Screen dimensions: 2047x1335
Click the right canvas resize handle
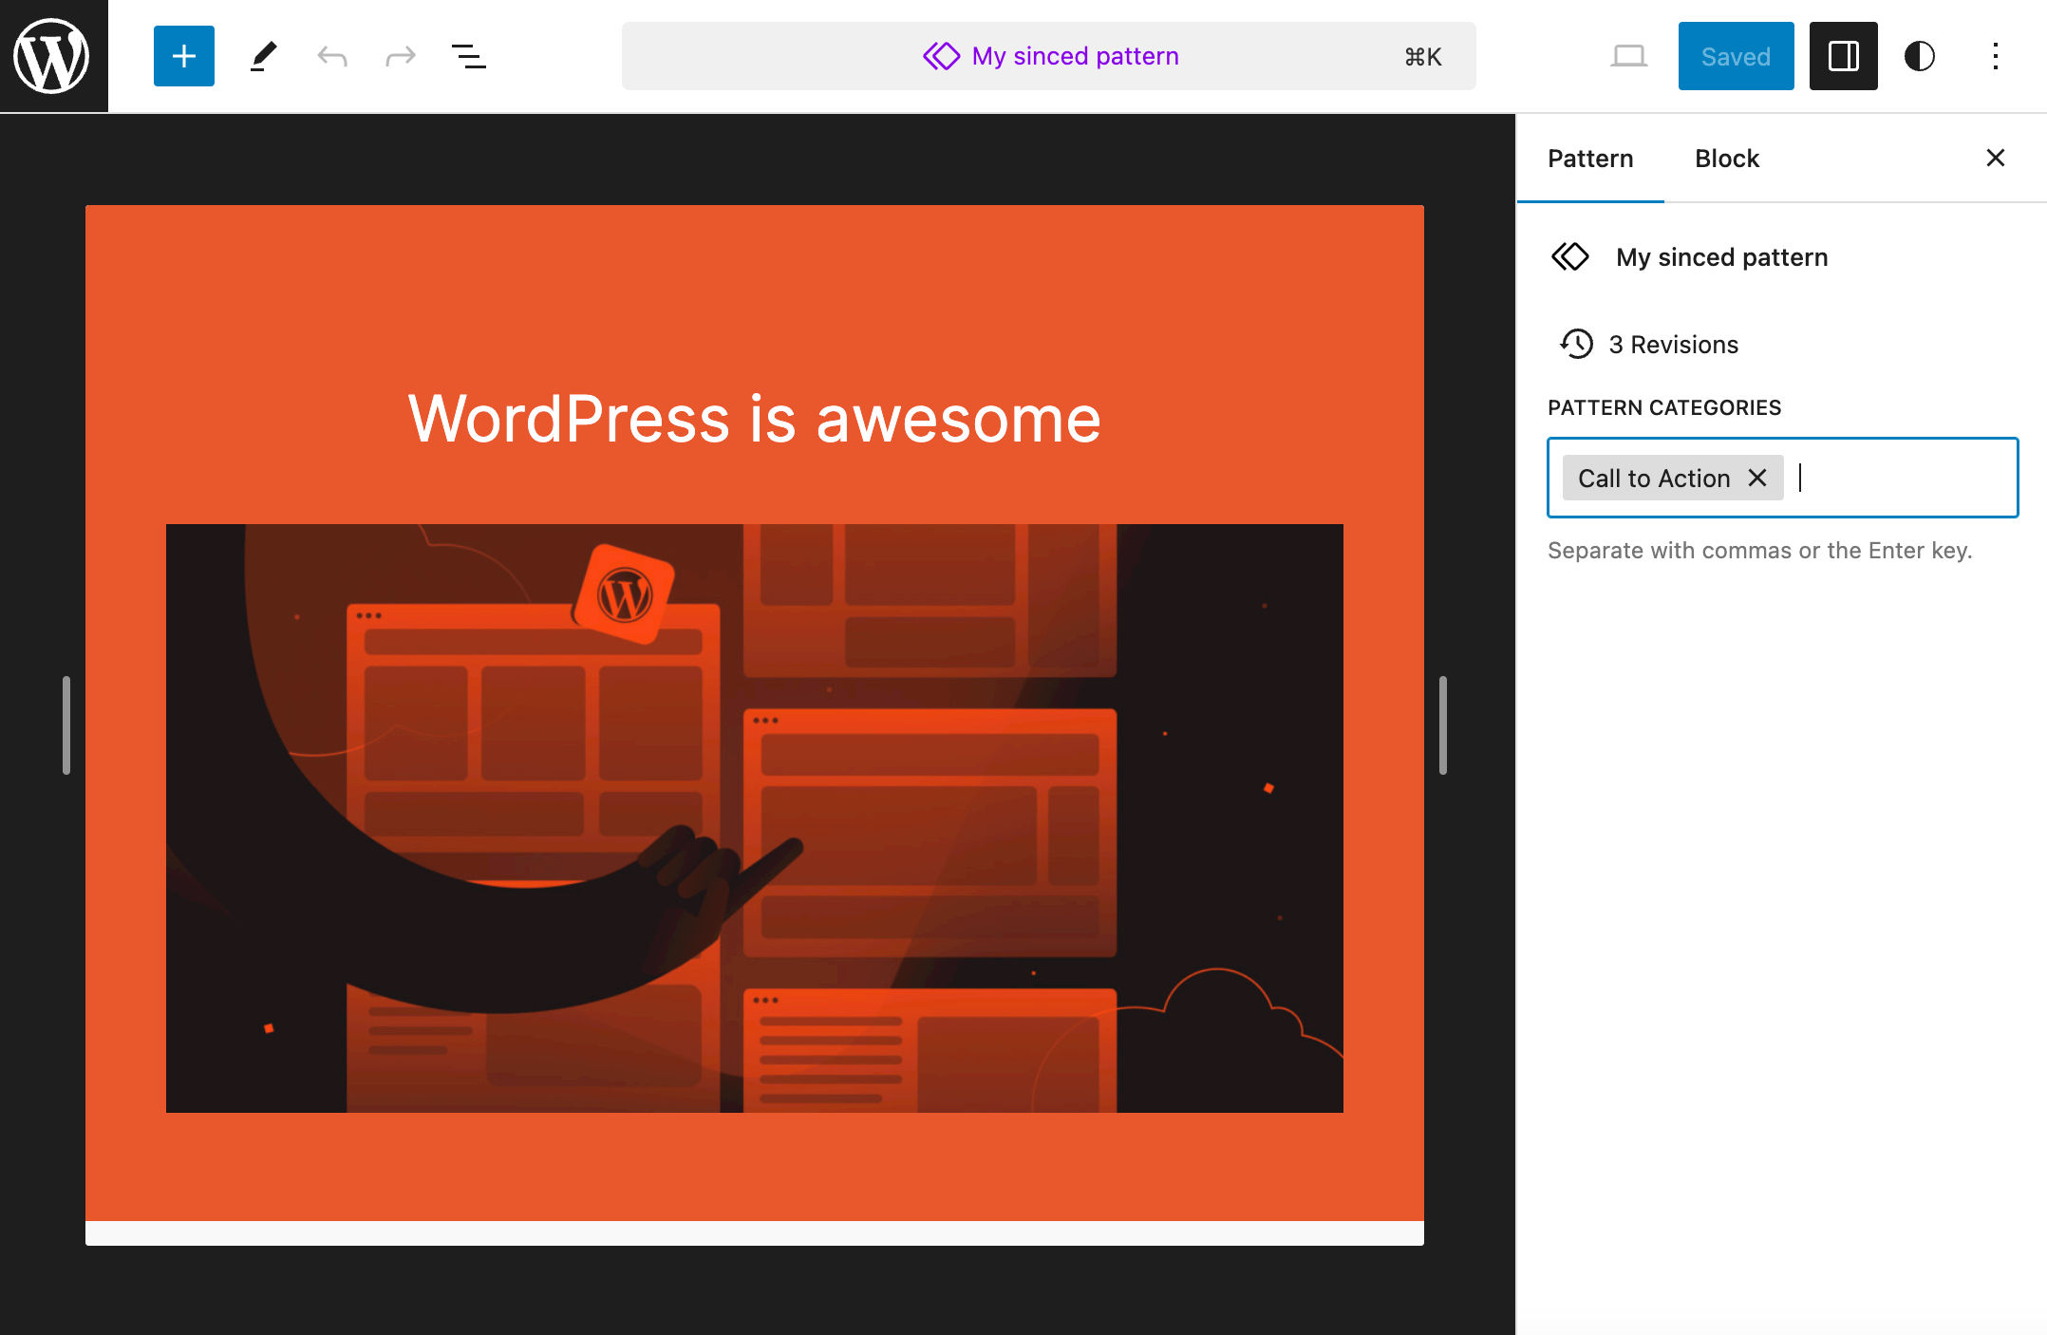pyautogui.click(x=1442, y=725)
